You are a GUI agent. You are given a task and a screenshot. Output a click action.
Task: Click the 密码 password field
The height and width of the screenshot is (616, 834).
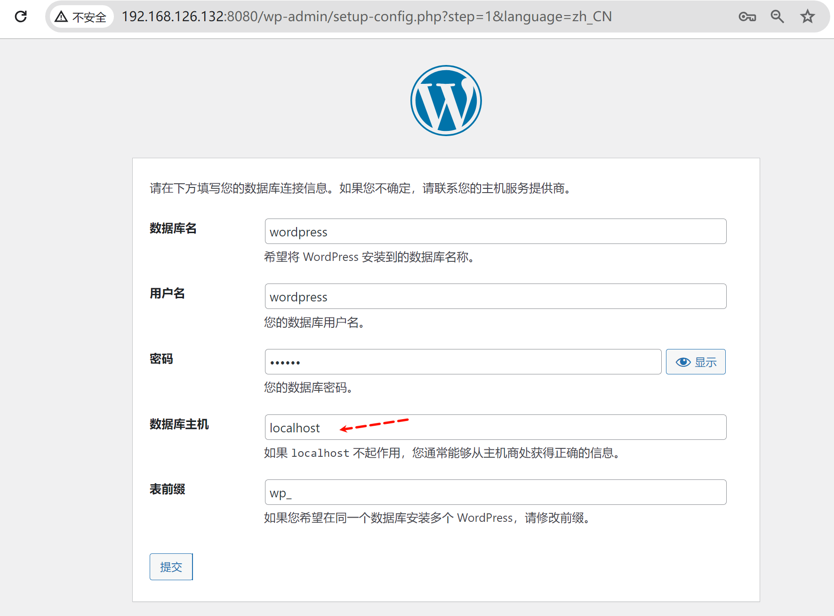click(x=463, y=362)
